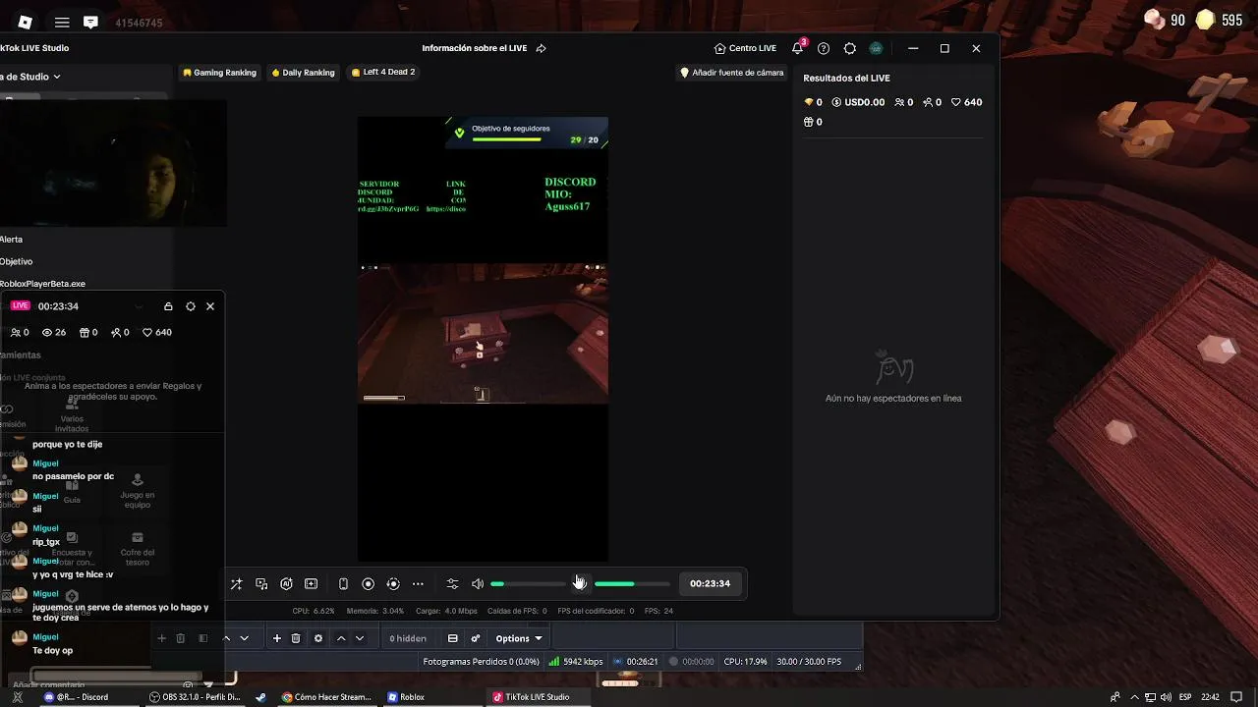Select the Alerta source
This screenshot has height=707, width=1258.
tap(12, 240)
